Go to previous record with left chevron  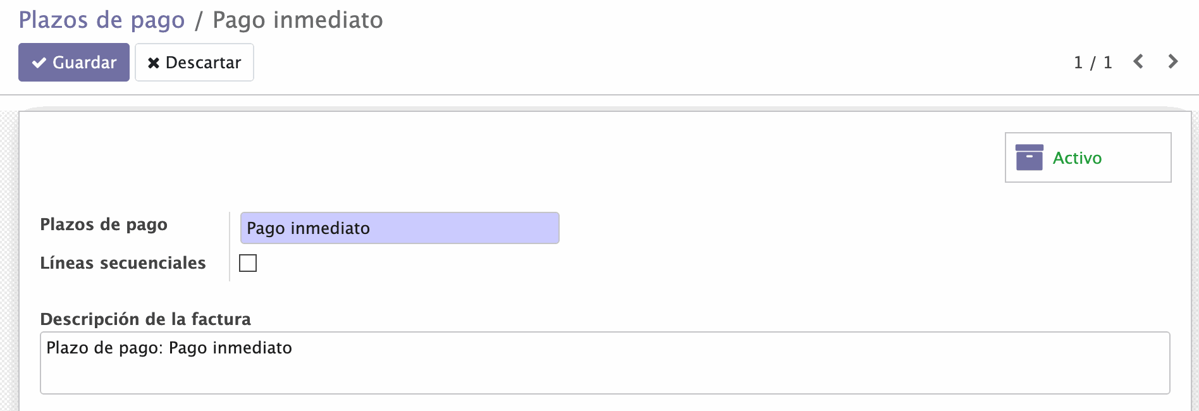click(x=1138, y=61)
